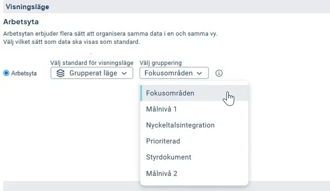Click the chevron arrow next to Grupperat läge

124,73
